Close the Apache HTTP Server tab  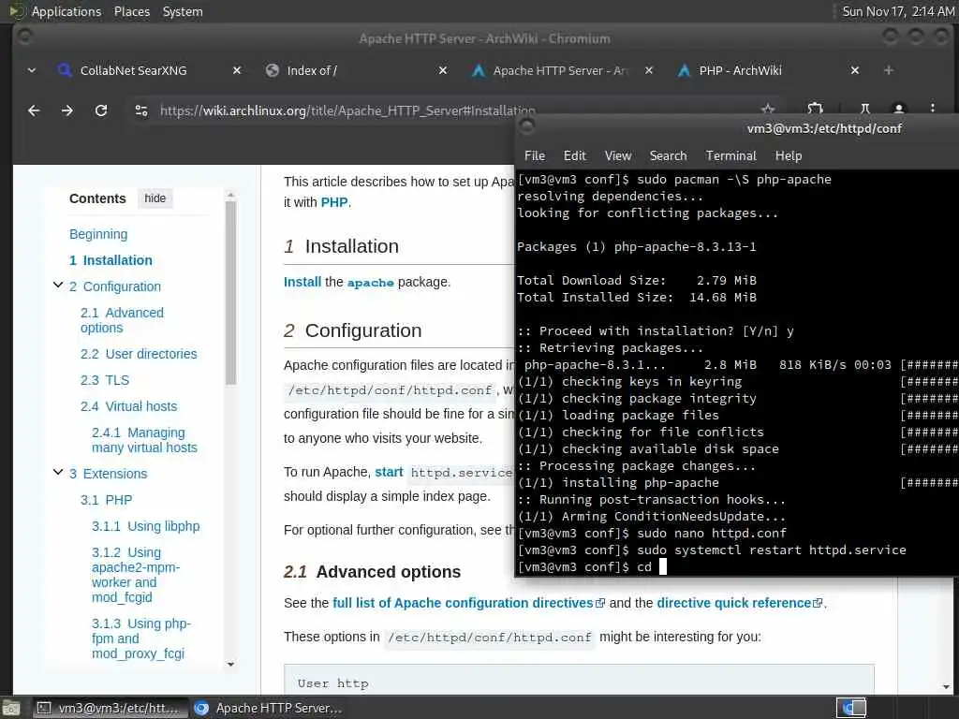(649, 70)
